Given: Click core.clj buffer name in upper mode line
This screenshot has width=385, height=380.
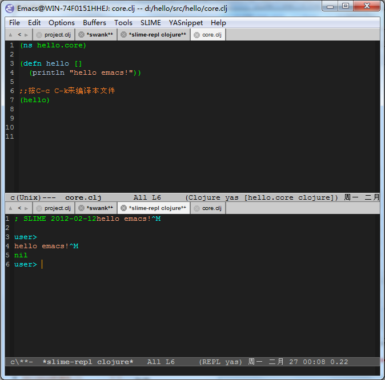Looking at the screenshot, I should [x=83, y=197].
